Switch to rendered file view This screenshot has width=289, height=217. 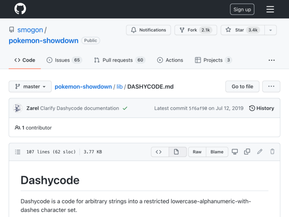tap(176, 152)
